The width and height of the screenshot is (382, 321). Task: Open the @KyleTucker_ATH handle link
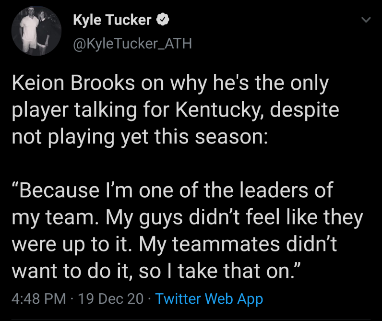tap(132, 44)
